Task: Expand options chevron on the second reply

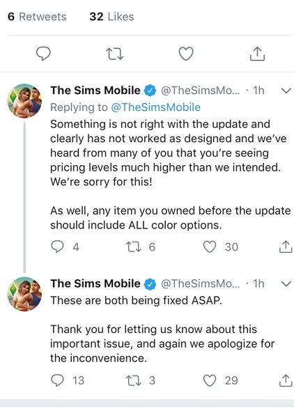Action: click(x=286, y=284)
